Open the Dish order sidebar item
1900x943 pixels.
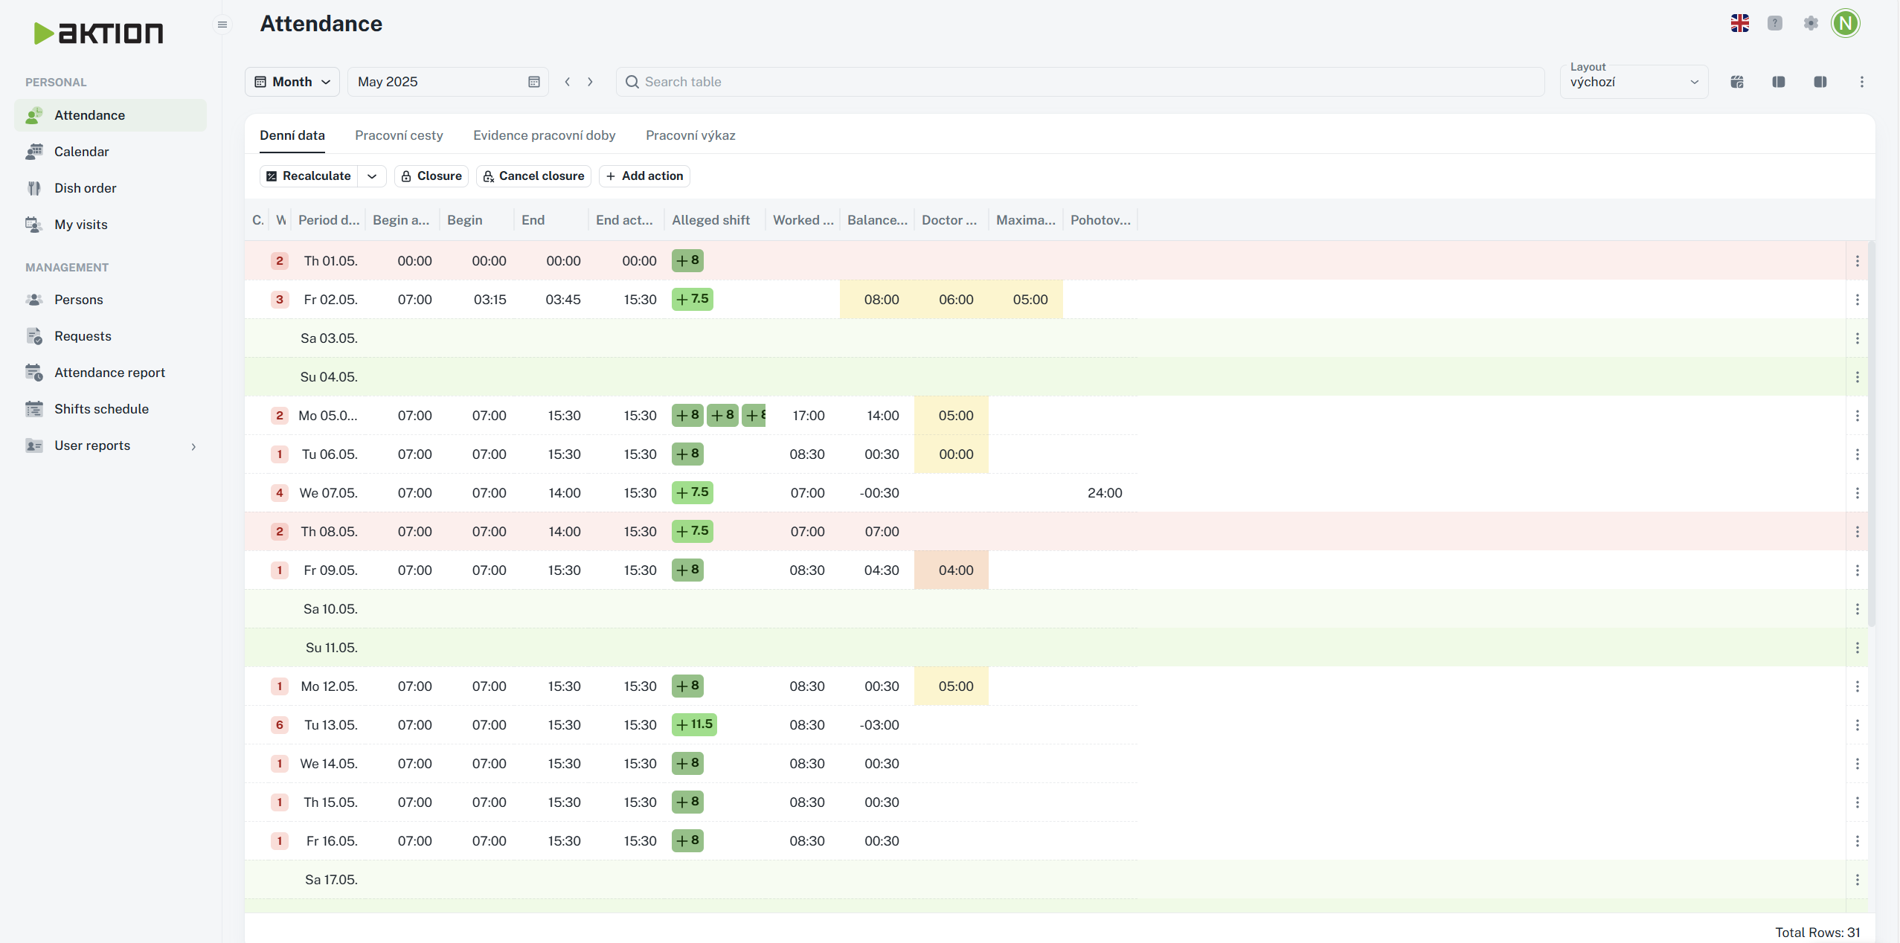click(x=85, y=188)
